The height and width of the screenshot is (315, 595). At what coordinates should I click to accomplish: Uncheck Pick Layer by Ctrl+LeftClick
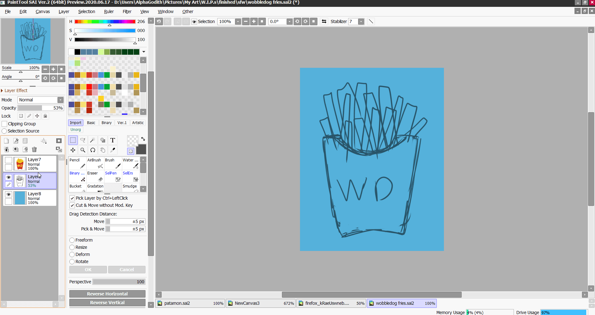click(72, 198)
